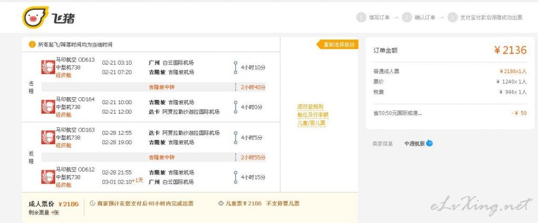The image size is (538, 223).
Task: Click the Malindo Air logo for flight OD163
Action: point(48,137)
